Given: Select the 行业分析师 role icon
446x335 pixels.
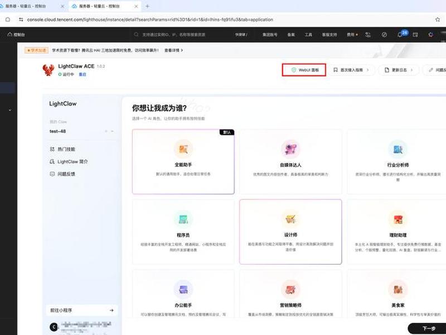Looking at the screenshot, I should point(397,149).
